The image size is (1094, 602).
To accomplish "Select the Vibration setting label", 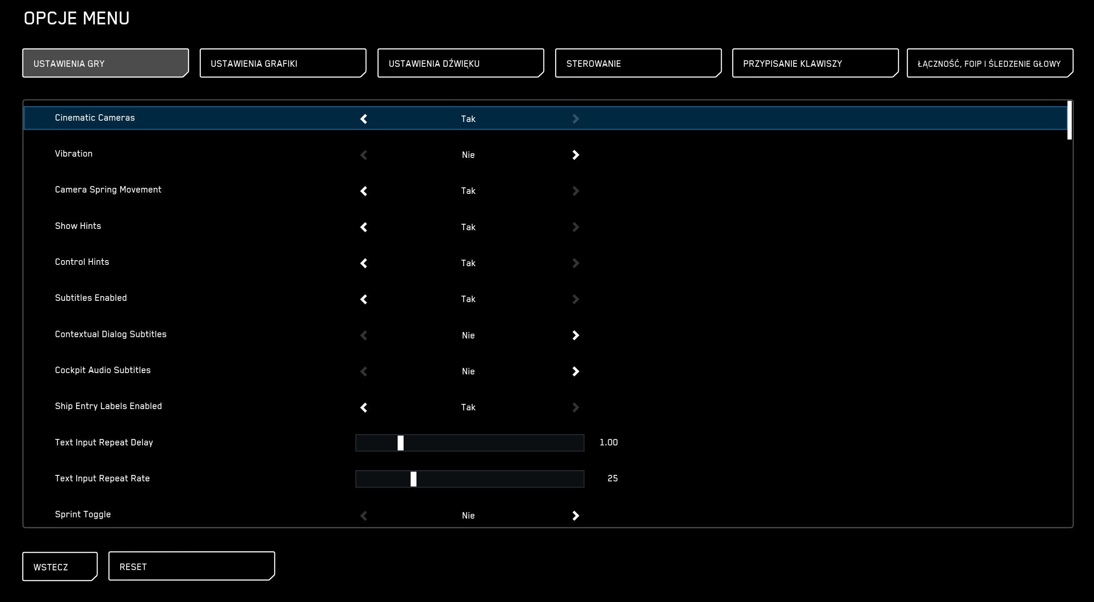I will [74, 154].
